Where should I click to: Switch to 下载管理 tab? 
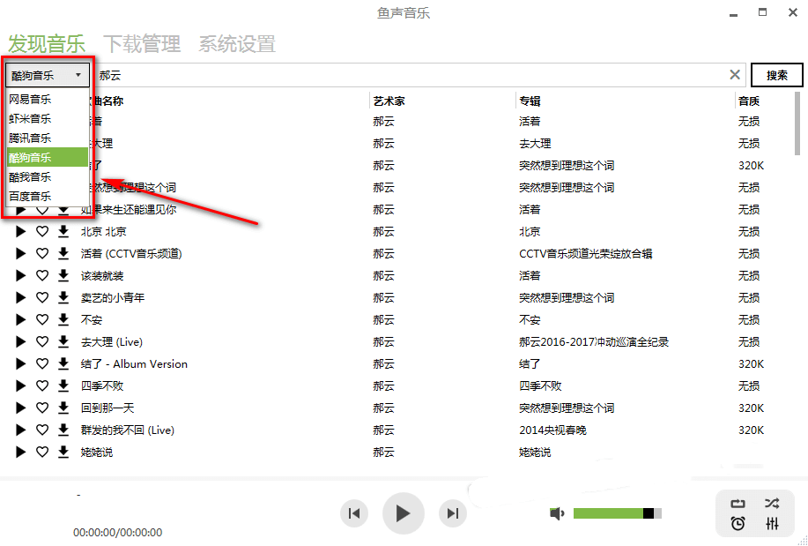pos(142,44)
